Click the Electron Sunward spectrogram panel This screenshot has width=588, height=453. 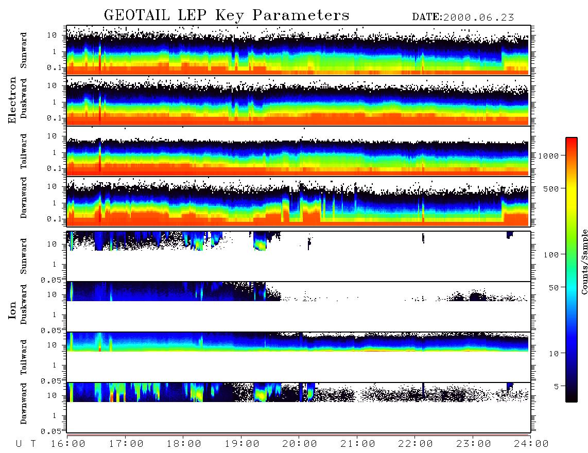click(x=299, y=50)
